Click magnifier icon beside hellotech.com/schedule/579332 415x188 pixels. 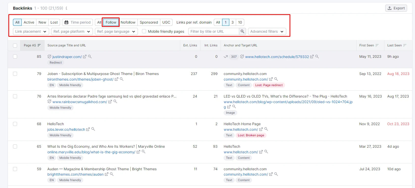317,57
